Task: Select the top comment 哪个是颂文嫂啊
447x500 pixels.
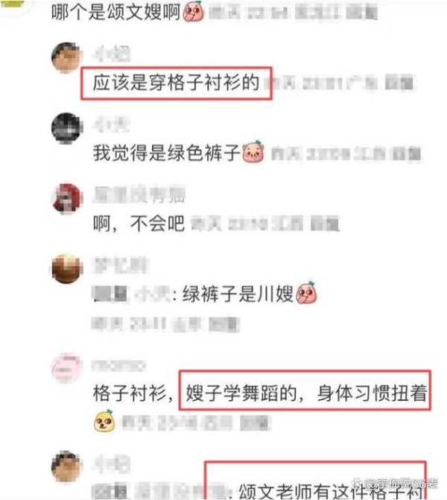Action: click(116, 12)
